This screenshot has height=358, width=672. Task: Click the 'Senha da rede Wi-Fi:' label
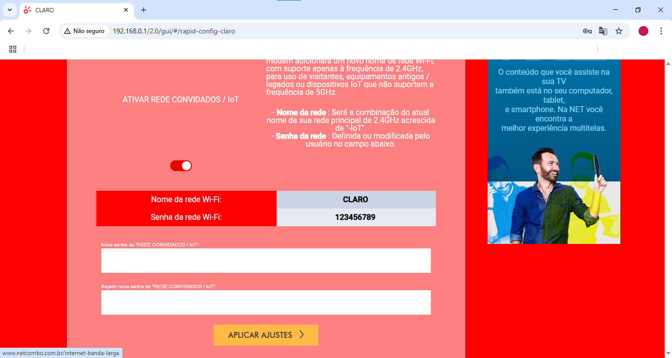point(186,217)
